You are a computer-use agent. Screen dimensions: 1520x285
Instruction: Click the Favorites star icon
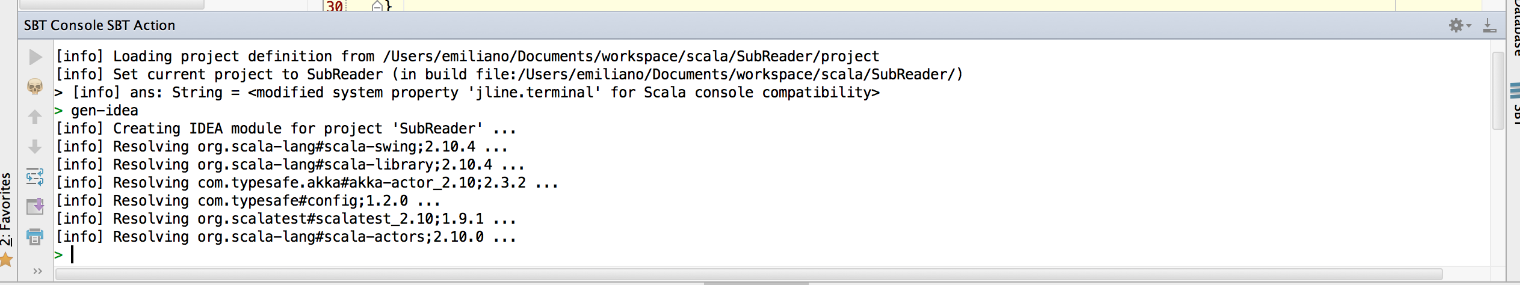(x=7, y=260)
